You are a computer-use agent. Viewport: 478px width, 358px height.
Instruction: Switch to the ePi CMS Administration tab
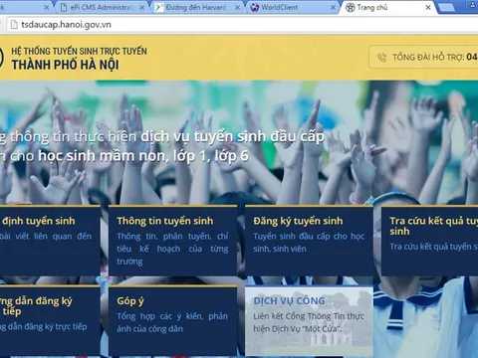pos(102,7)
